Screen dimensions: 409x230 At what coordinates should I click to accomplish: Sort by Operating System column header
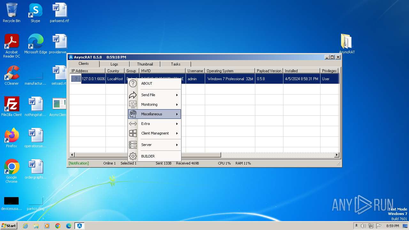click(230, 71)
